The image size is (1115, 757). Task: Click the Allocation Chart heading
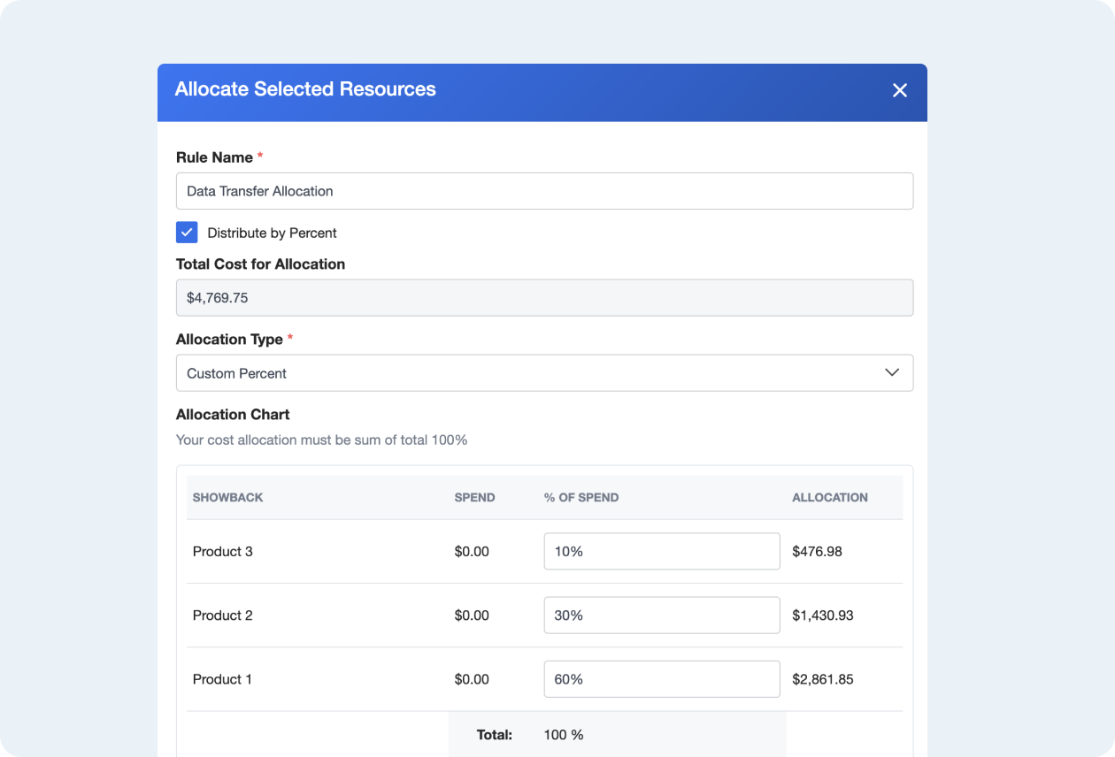tap(233, 415)
